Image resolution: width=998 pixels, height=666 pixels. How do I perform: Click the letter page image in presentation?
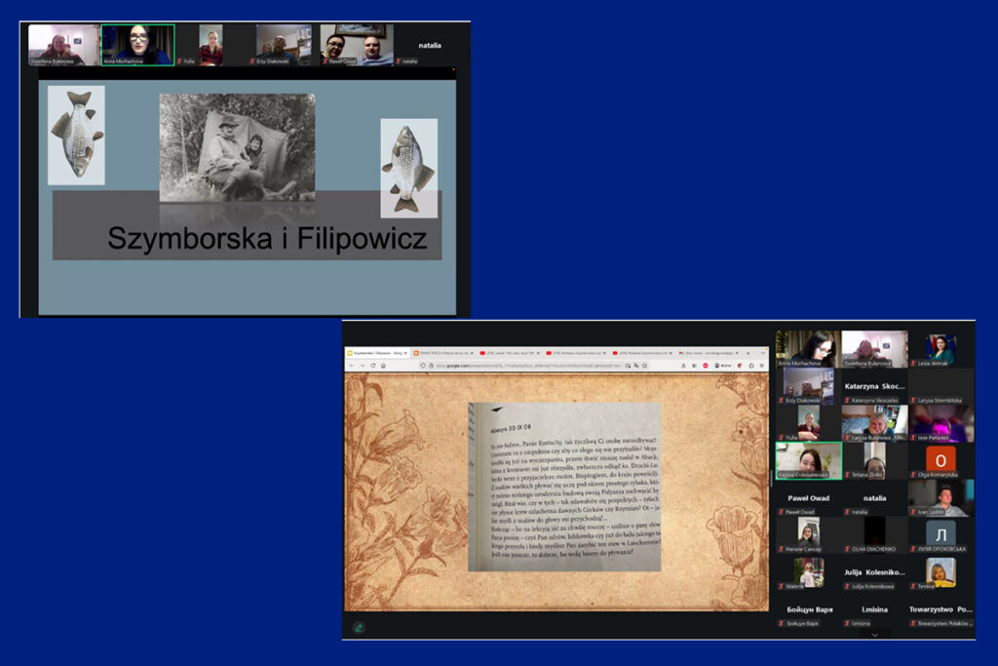click(564, 487)
